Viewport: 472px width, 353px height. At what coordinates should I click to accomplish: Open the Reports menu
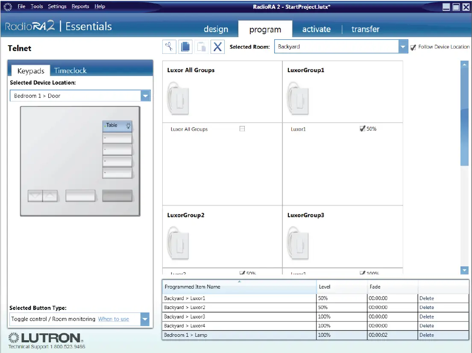click(80, 6)
